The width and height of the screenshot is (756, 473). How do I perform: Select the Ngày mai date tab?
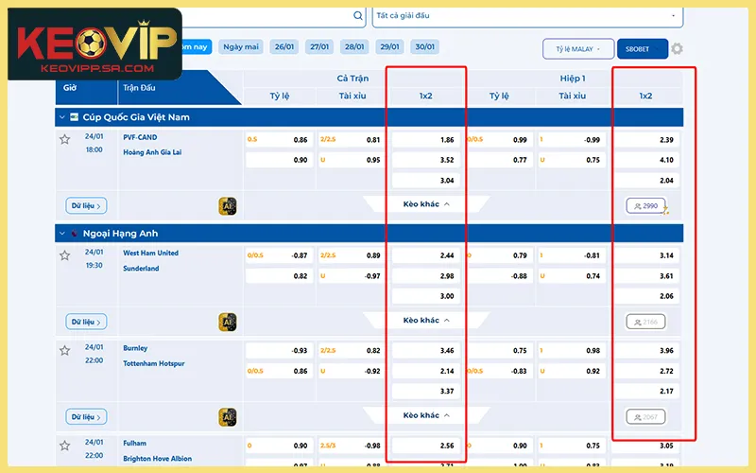click(241, 46)
